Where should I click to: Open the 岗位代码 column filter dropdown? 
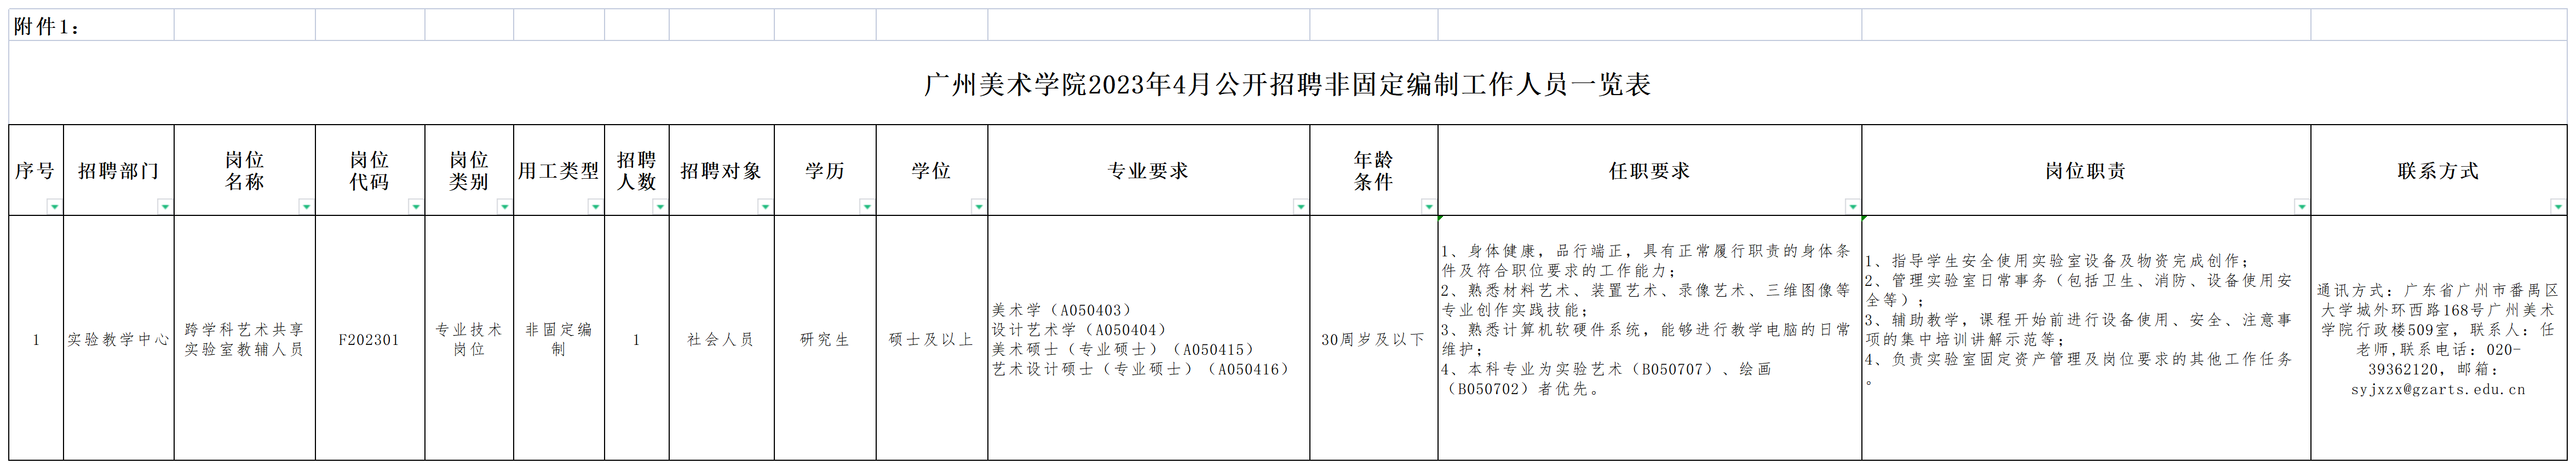click(x=416, y=207)
